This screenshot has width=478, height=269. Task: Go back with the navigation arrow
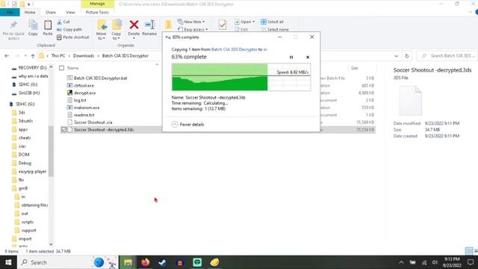(7, 56)
